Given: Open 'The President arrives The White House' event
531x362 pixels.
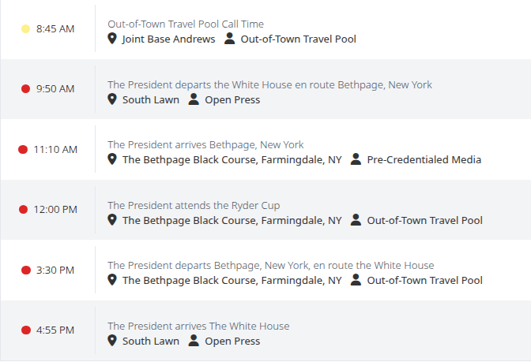Looking at the screenshot, I should pyautogui.click(x=198, y=326).
